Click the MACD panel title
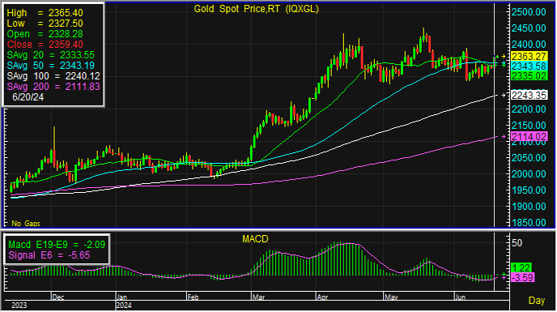 coord(255,239)
